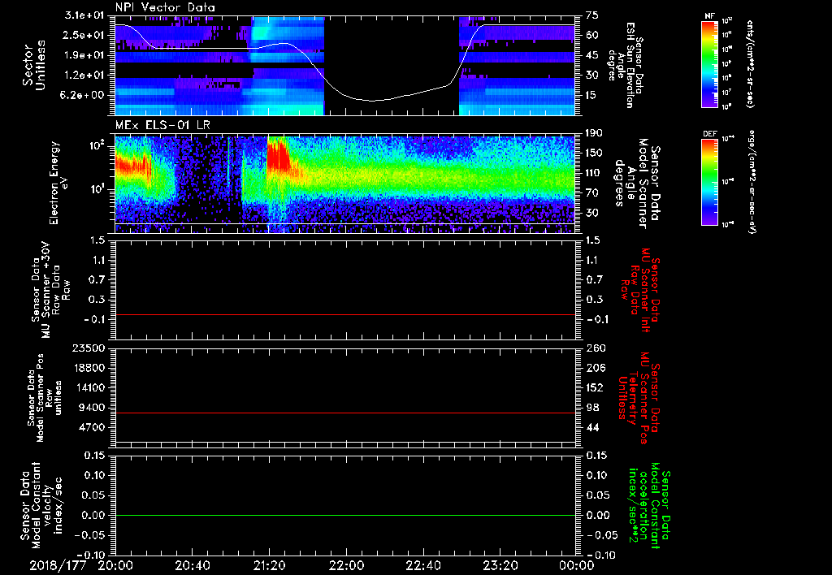832x575 pixels.
Task: Click the 22:40 time axis label
Action: [x=423, y=565]
